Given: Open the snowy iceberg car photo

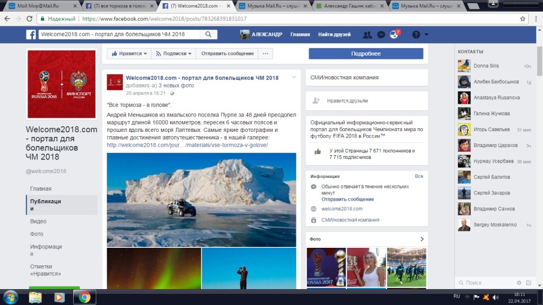Looking at the screenshot, I should [201, 200].
